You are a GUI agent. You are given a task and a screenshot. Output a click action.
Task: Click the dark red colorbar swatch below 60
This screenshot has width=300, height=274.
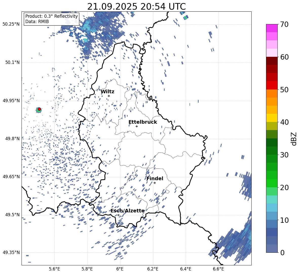[x=272, y=61]
